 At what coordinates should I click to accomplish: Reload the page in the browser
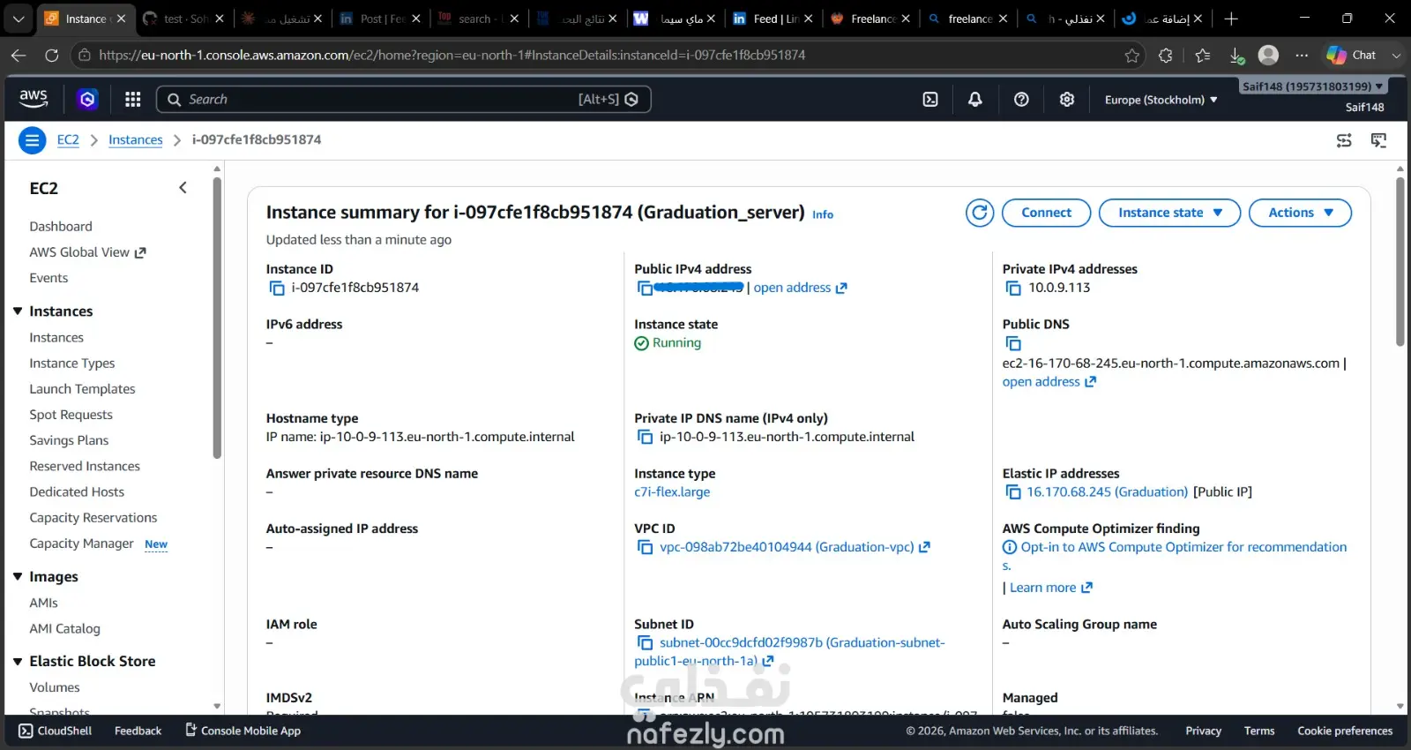pyautogui.click(x=52, y=55)
